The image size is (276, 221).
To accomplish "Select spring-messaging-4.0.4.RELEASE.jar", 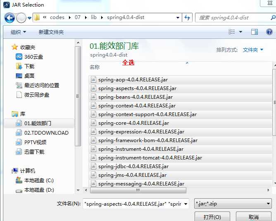I will pyautogui.click(x=180, y=183).
